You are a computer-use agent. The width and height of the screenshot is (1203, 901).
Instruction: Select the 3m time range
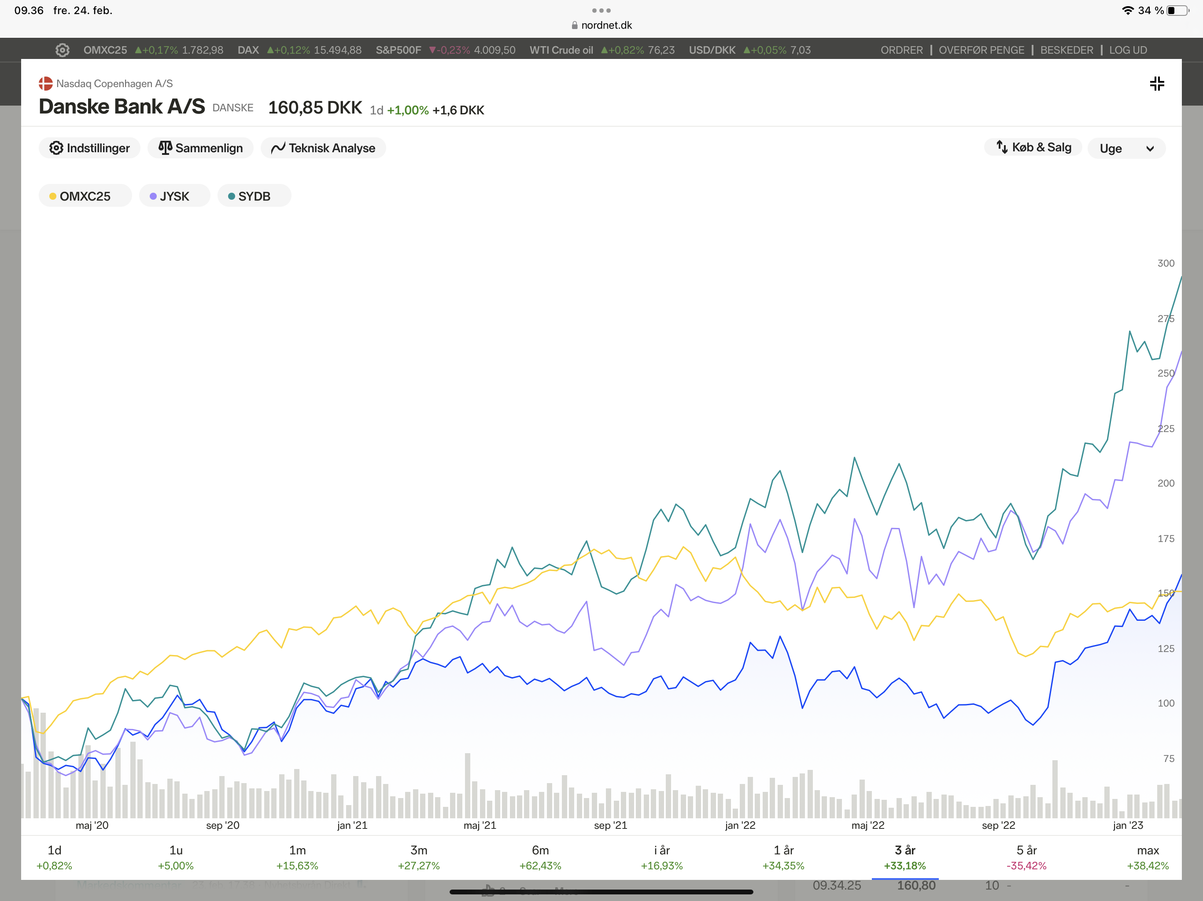point(419,857)
